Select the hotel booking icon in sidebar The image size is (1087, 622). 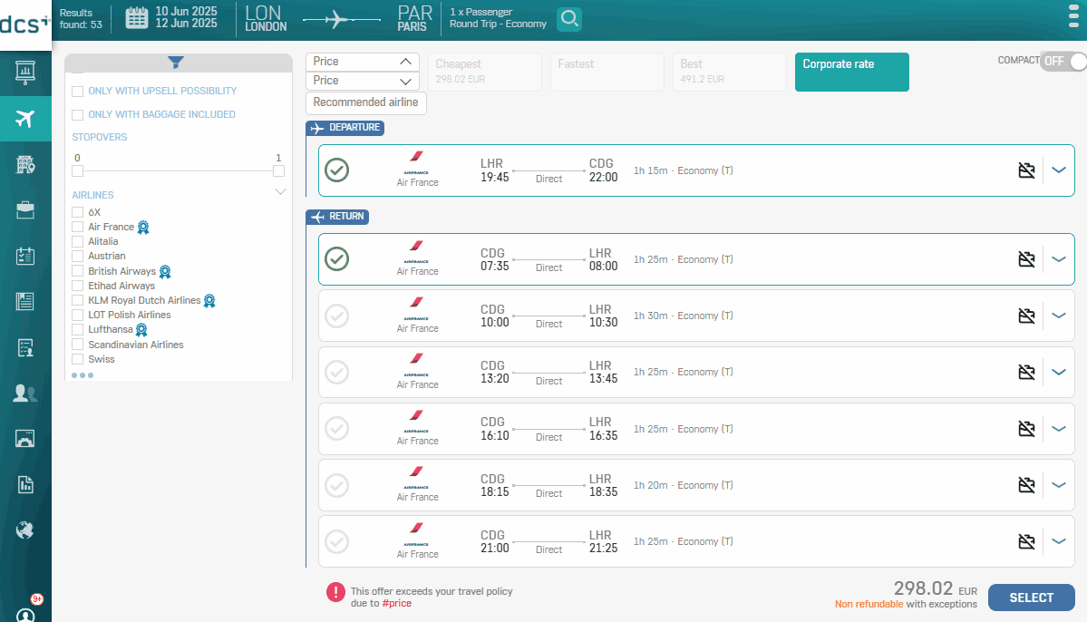coord(25,164)
